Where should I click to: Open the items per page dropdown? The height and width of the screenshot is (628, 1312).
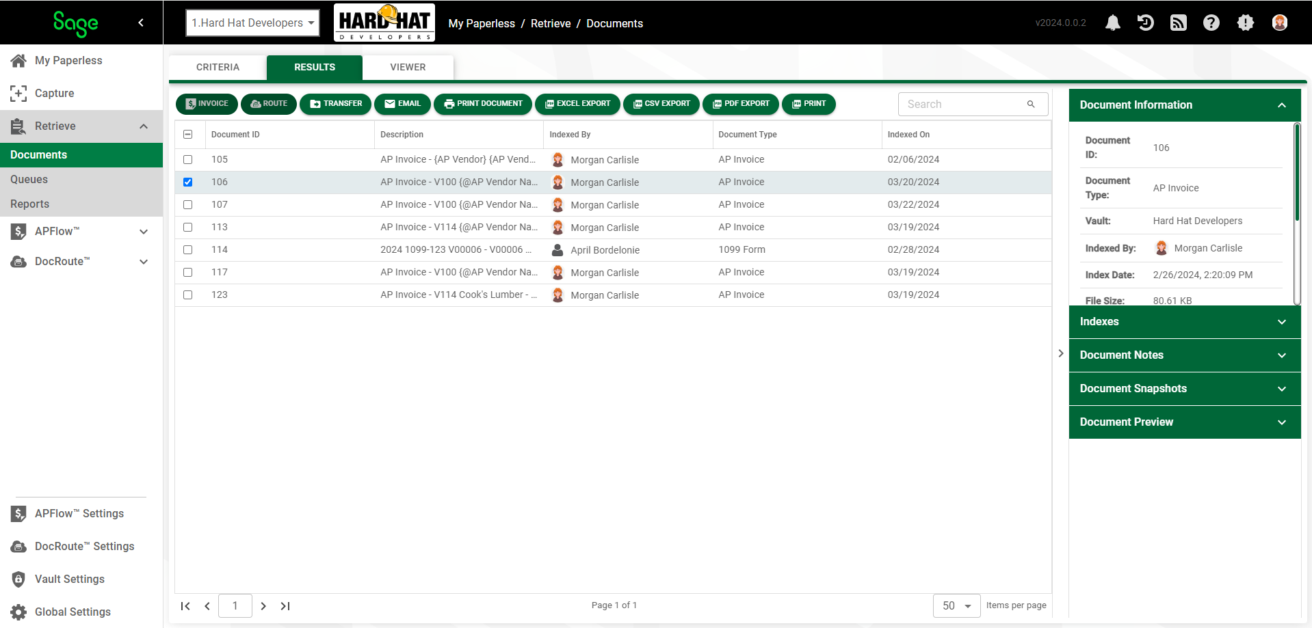[957, 605]
